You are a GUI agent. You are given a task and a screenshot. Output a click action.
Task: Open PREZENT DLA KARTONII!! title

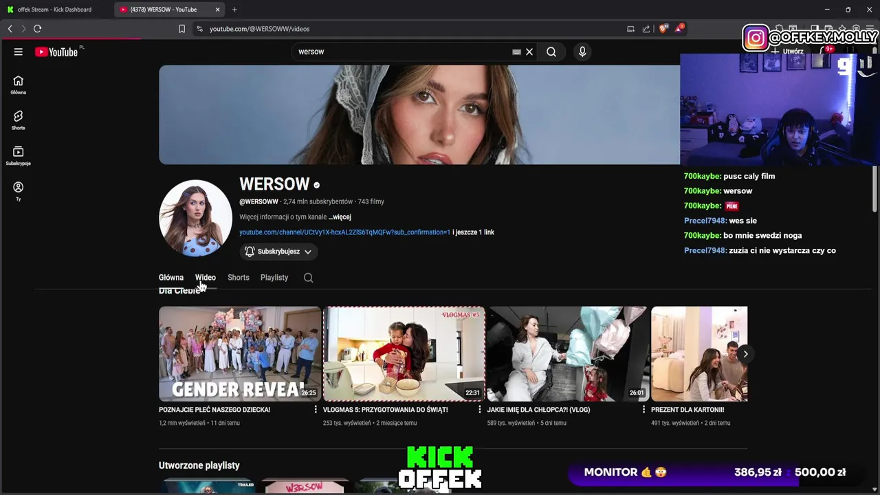[x=687, y=410]
